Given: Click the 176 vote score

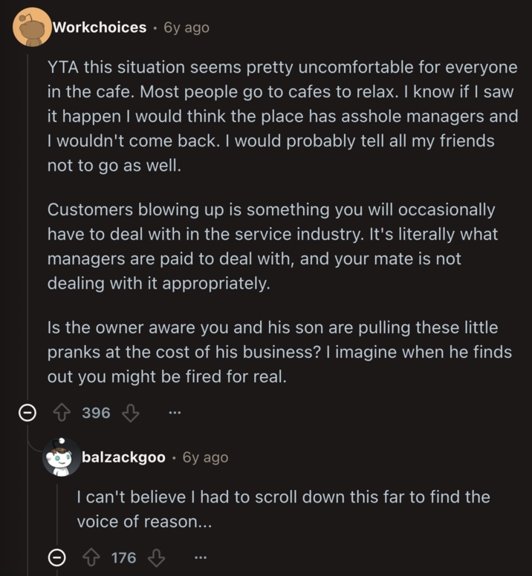Looking at the screenshot, I should click(x=124, y=557).
